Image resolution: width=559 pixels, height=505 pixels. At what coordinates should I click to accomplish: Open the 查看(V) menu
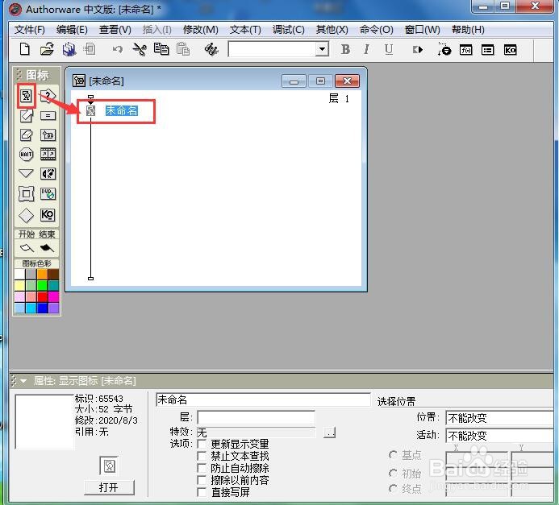click(115, 30)
